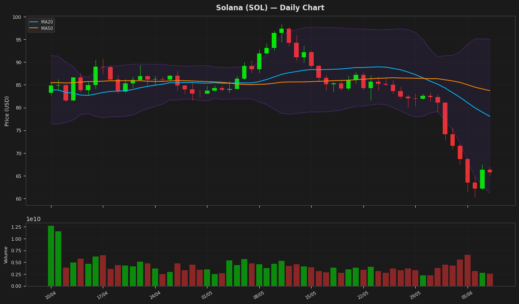Select the MA20 legend label
519x304 pixels.
(x=47, y=22)
